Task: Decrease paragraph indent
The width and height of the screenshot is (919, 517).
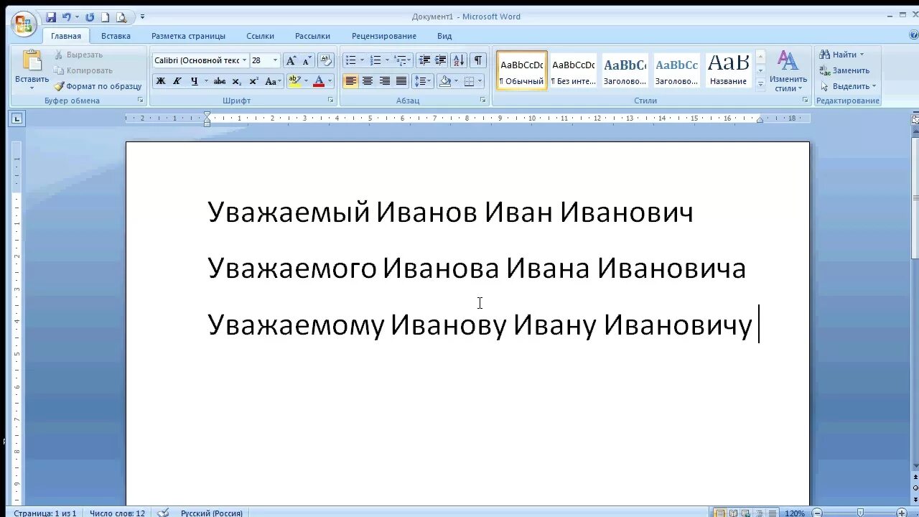Action: click(x=424, y=60)
